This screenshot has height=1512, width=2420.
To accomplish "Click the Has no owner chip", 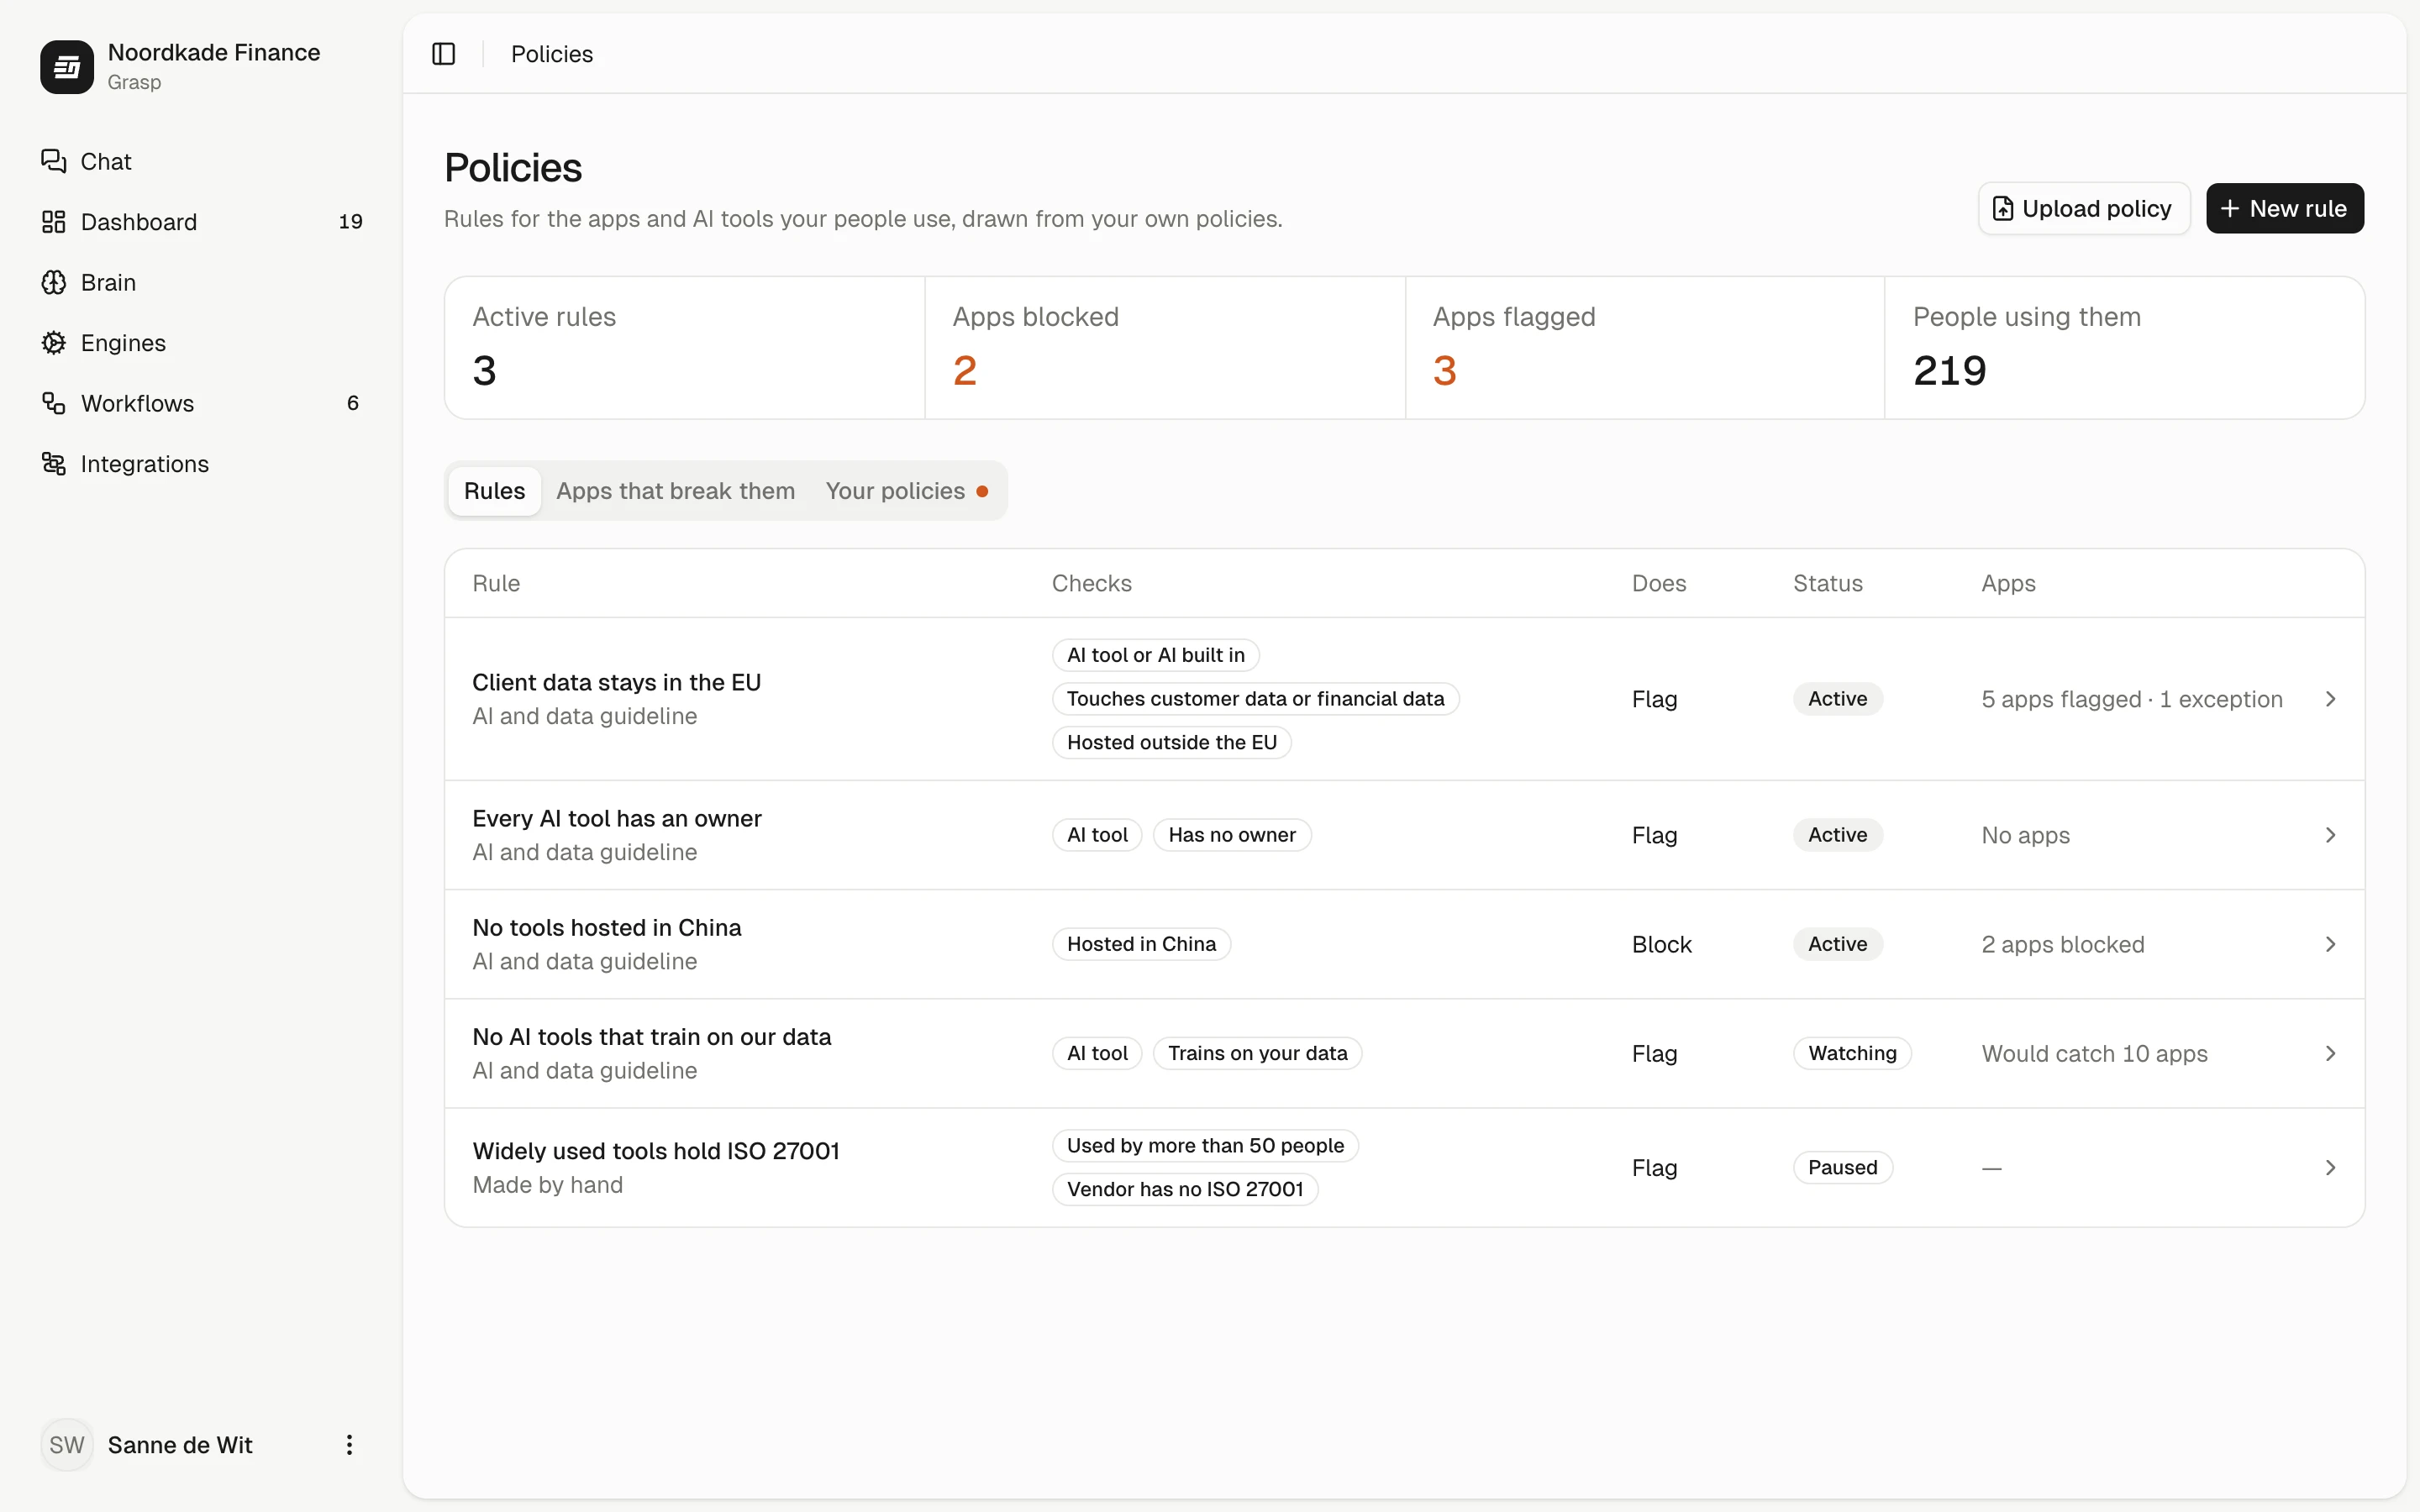I will [x=1232, y=835].
